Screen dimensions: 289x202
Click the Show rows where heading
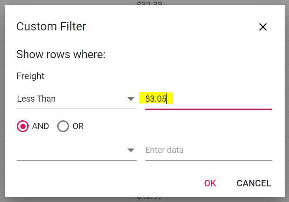click(61, 55)
